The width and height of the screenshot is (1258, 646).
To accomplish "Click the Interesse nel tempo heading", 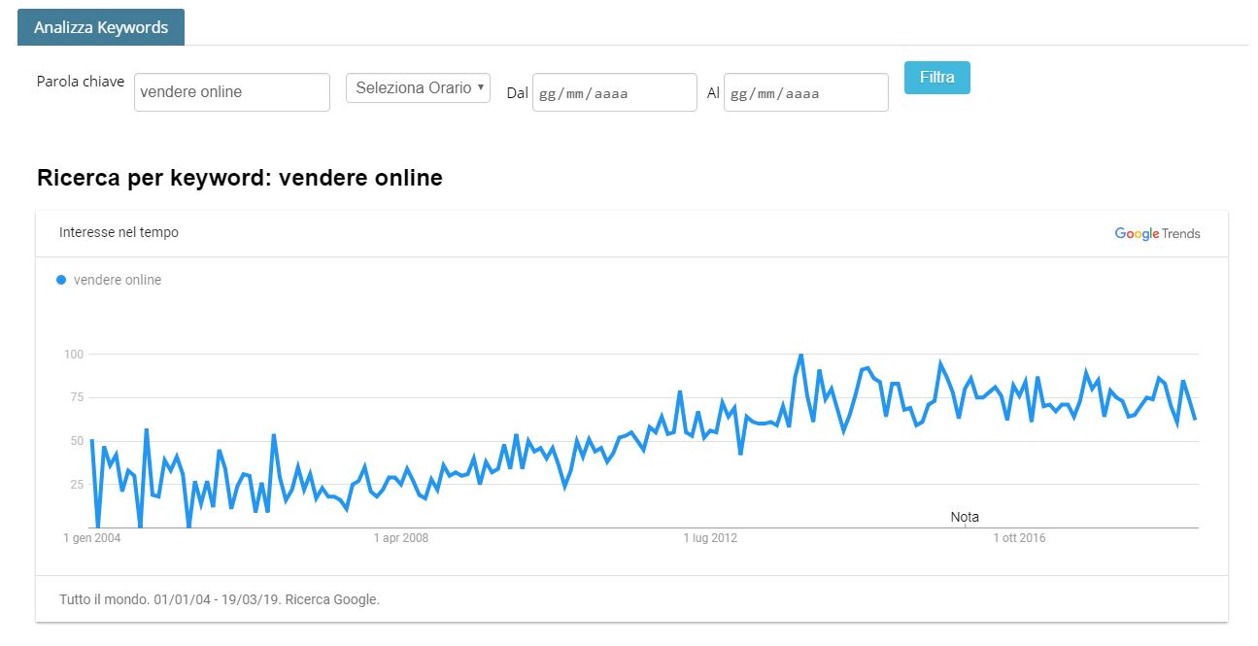I will coord(119,232).
